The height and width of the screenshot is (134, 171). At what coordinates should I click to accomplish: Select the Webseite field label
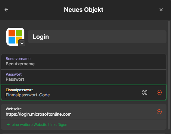coord(14,109)
